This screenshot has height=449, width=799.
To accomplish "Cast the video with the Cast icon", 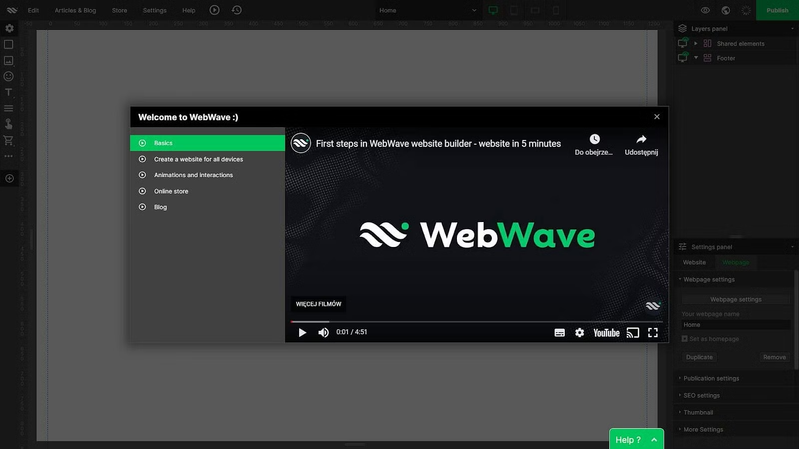I will tap(633, 333).
